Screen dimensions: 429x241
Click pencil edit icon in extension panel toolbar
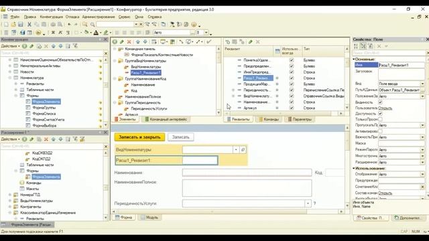pos(32,139)
